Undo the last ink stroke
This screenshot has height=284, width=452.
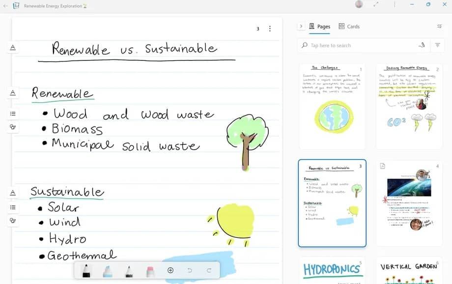190,270
